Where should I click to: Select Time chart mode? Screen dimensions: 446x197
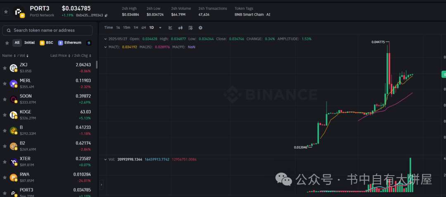[108, 28]
